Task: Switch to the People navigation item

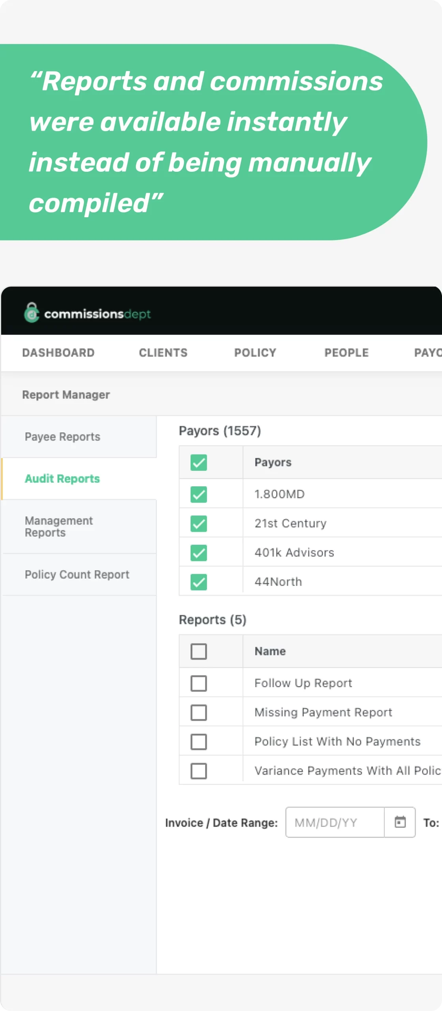Action: pyautogui.click(x=346, y=353)
